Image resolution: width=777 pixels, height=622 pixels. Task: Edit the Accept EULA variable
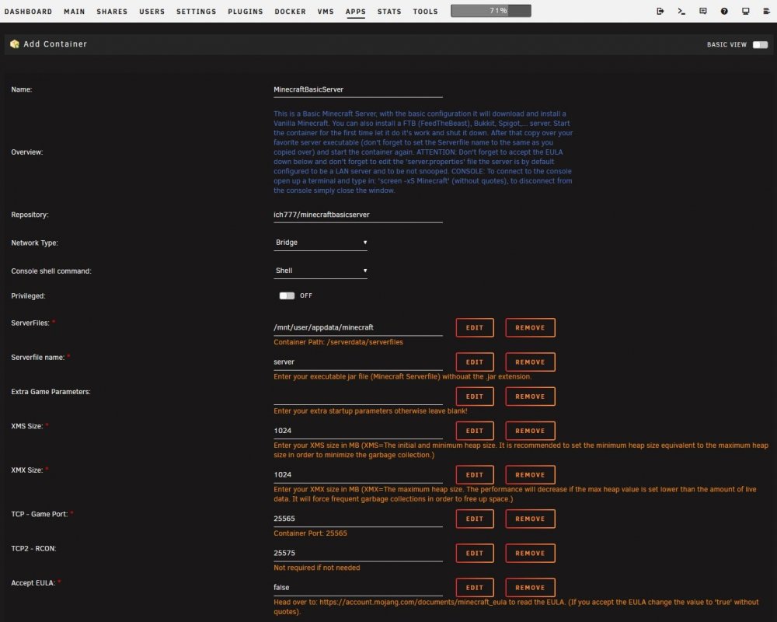pos(475,587)
